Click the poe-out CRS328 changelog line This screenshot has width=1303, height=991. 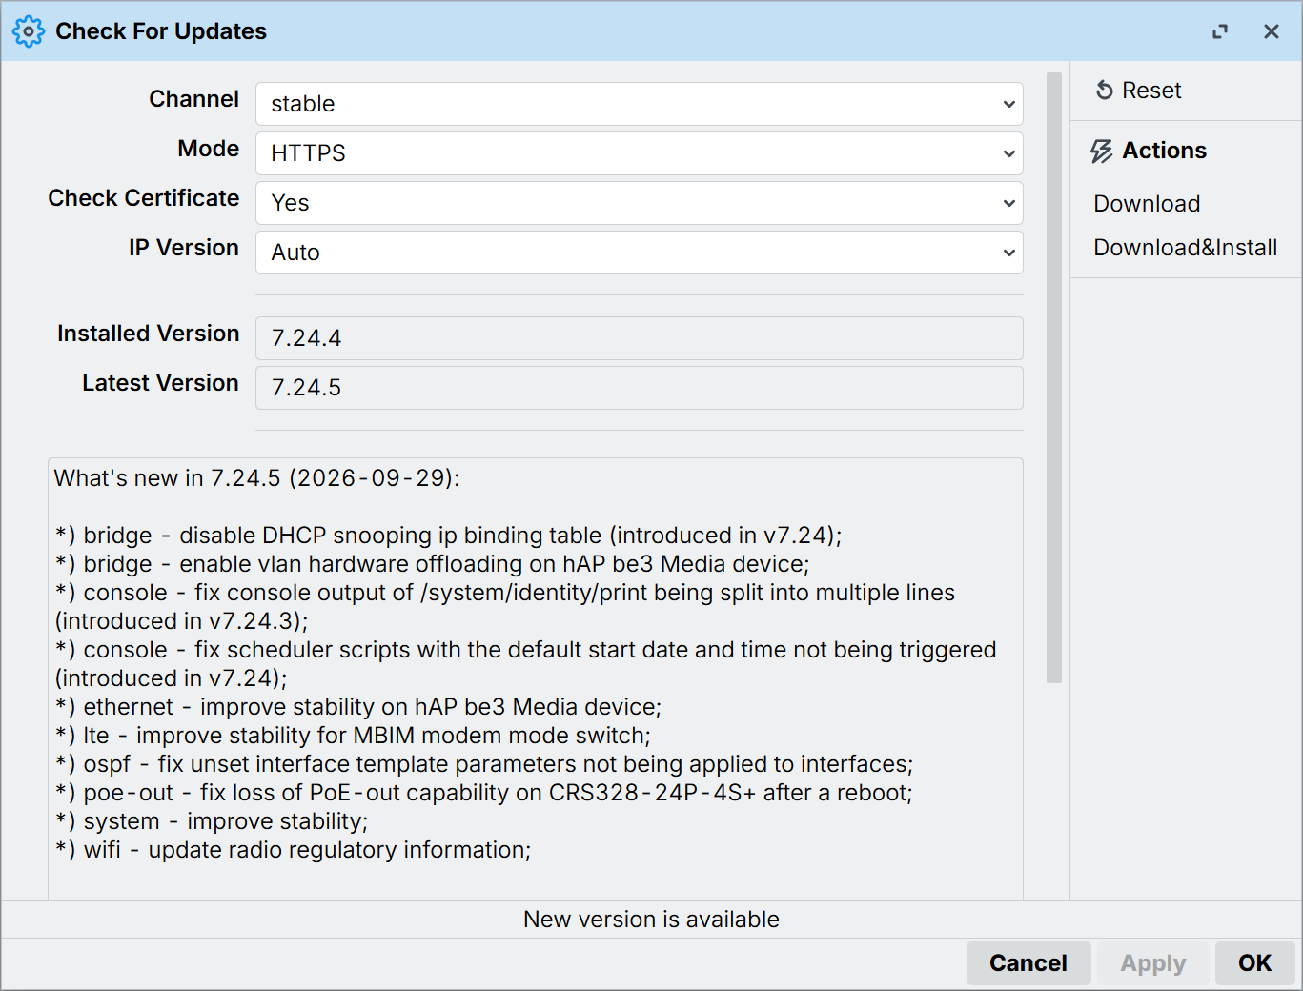point(483,793)
